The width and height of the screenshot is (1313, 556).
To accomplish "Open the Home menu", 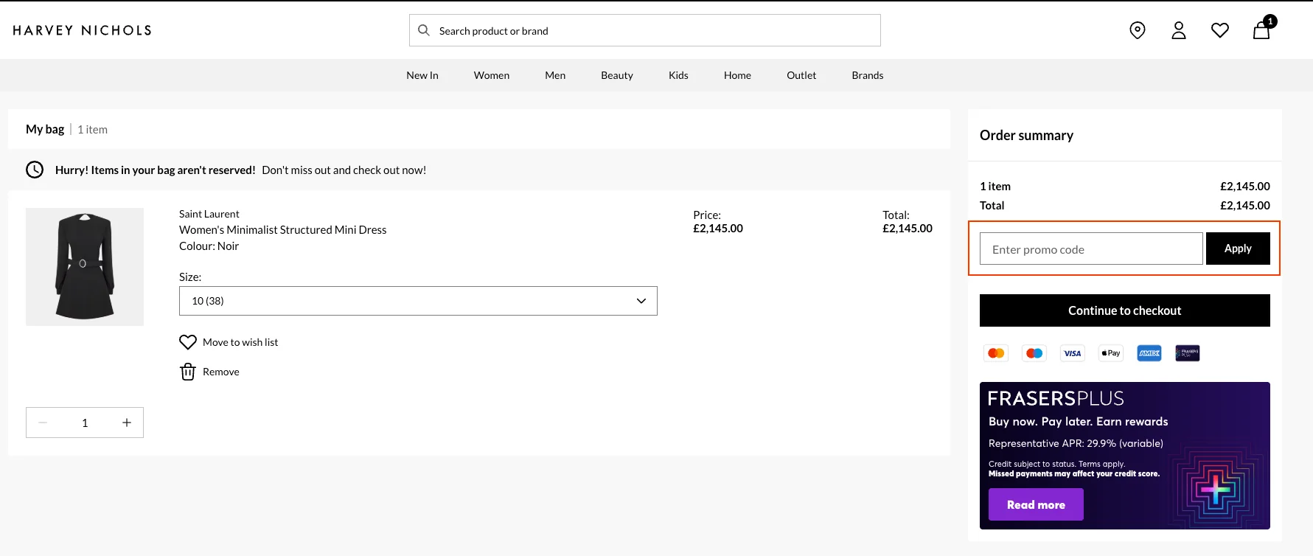I will pos(737,75).
